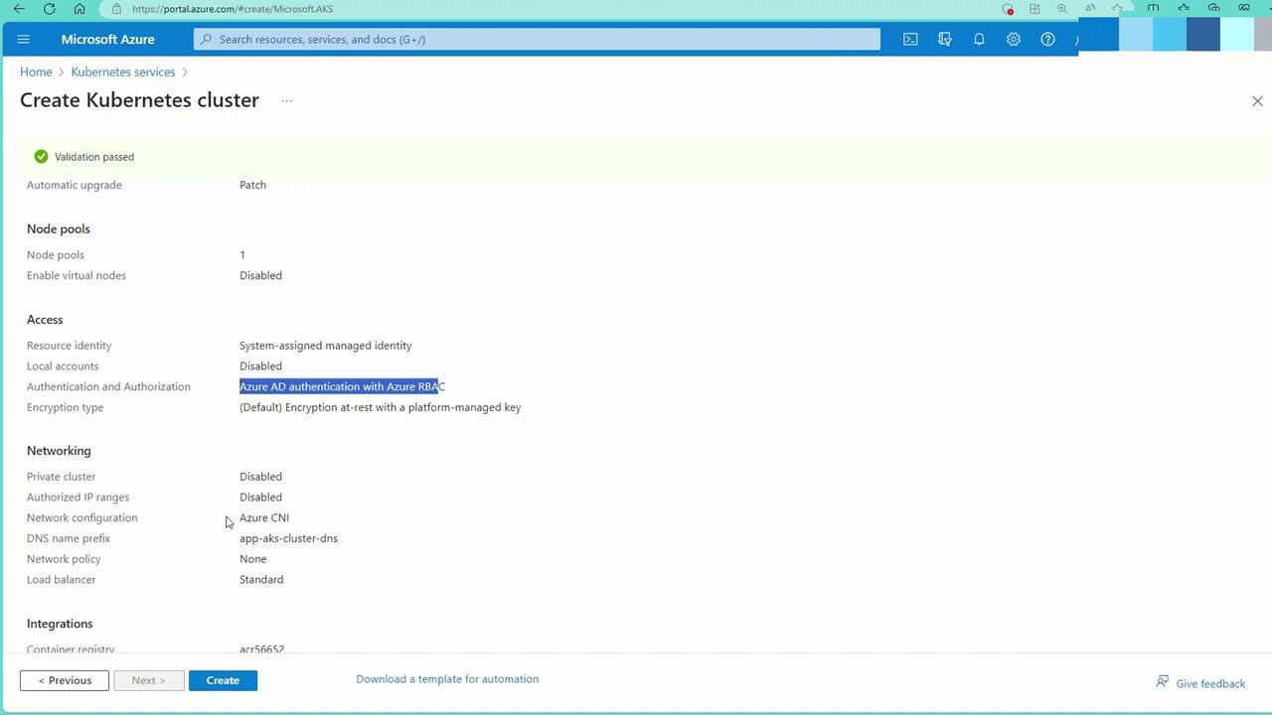Open Kubernetes services breadcrumb
Image resolution: width=1272 pixels, height=715 pixels.
pos(123,71)
